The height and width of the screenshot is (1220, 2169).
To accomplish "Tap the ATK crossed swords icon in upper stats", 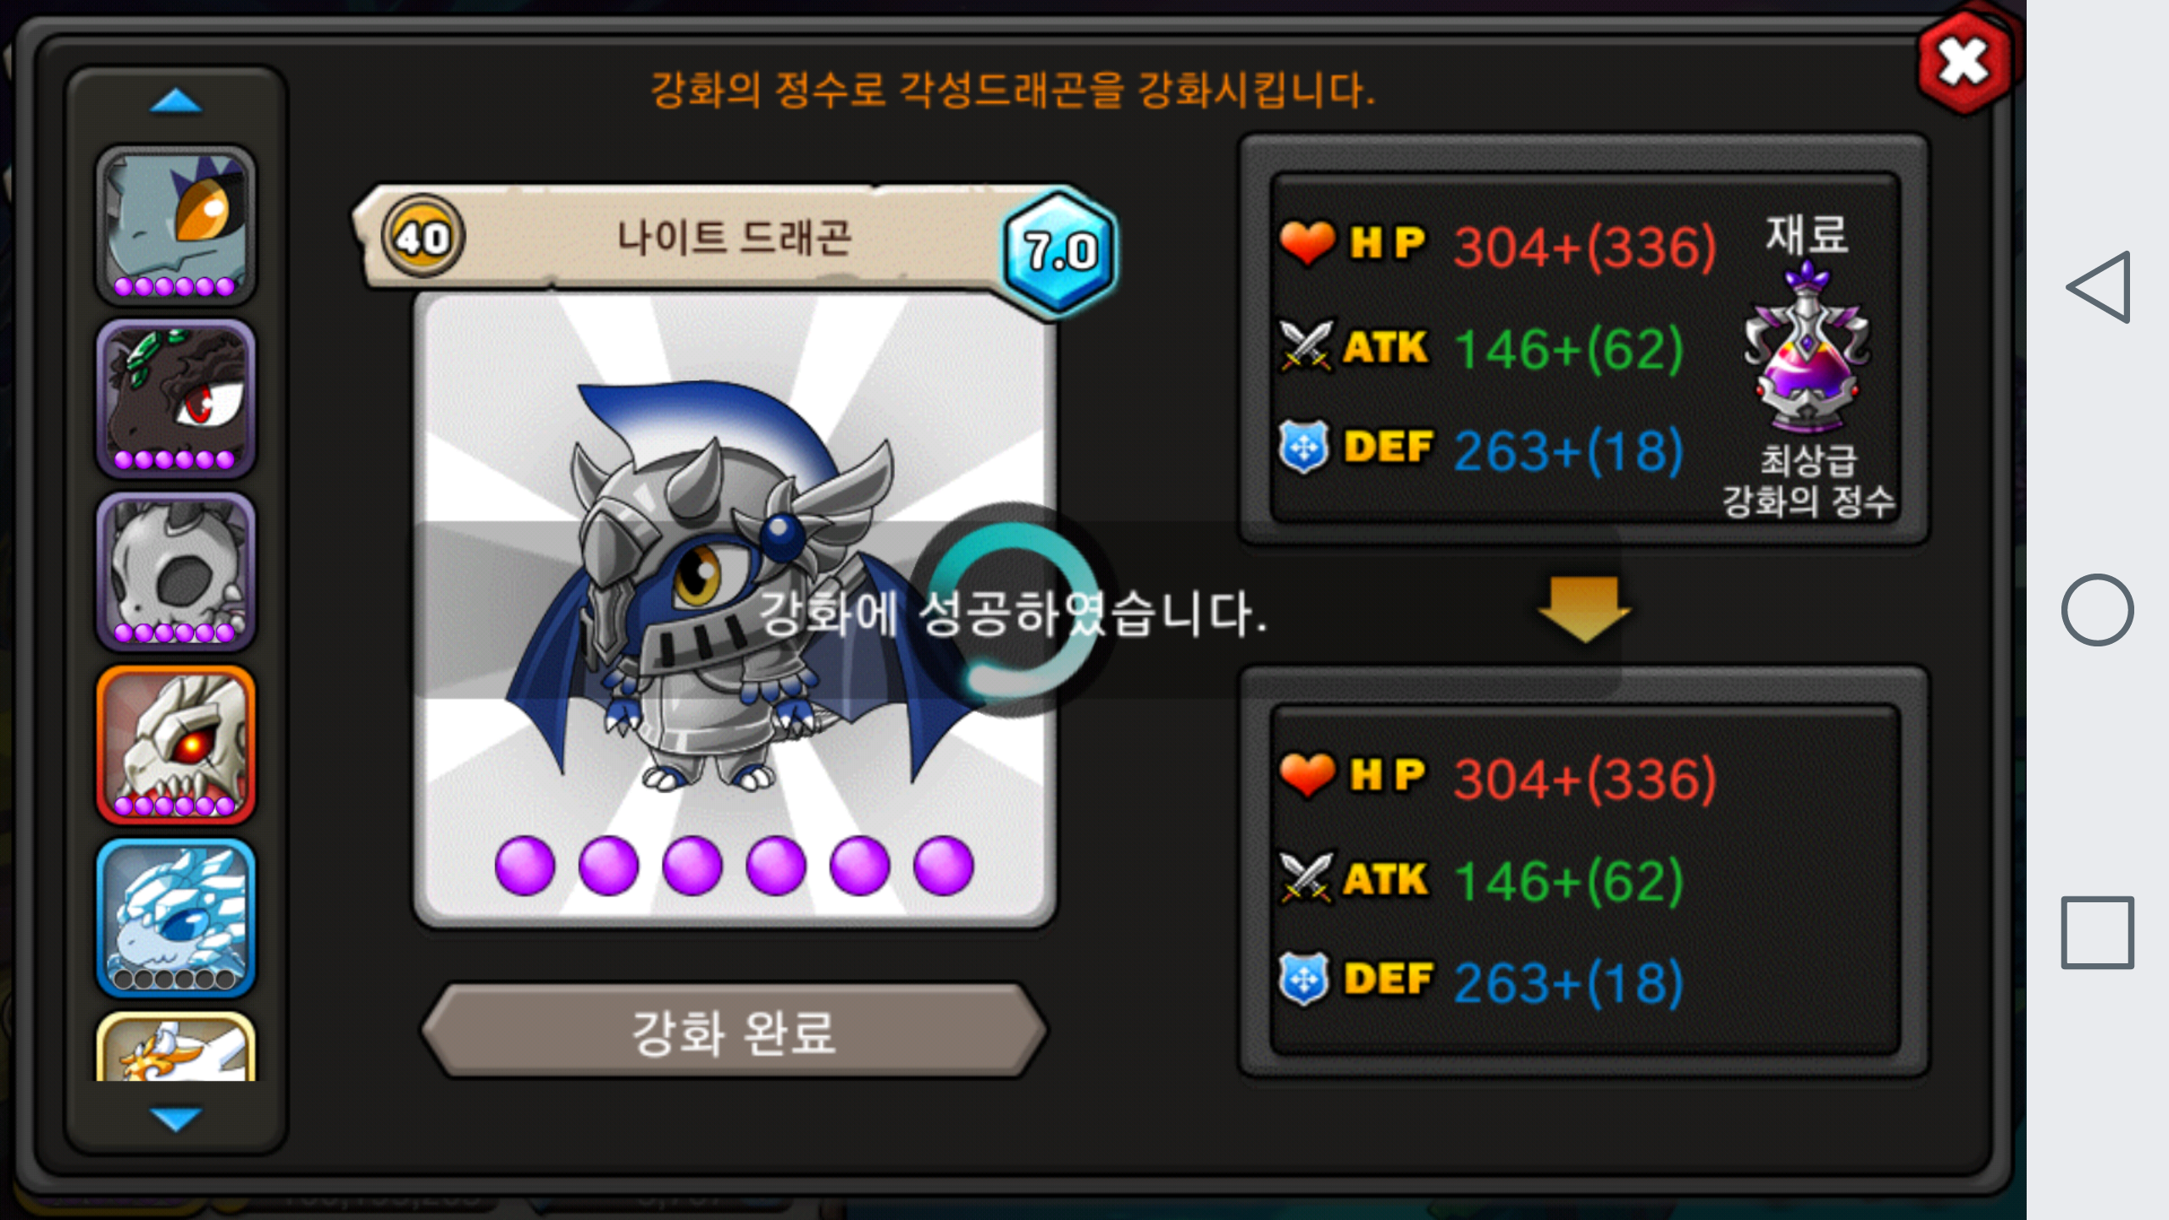I will (1307, 346).
